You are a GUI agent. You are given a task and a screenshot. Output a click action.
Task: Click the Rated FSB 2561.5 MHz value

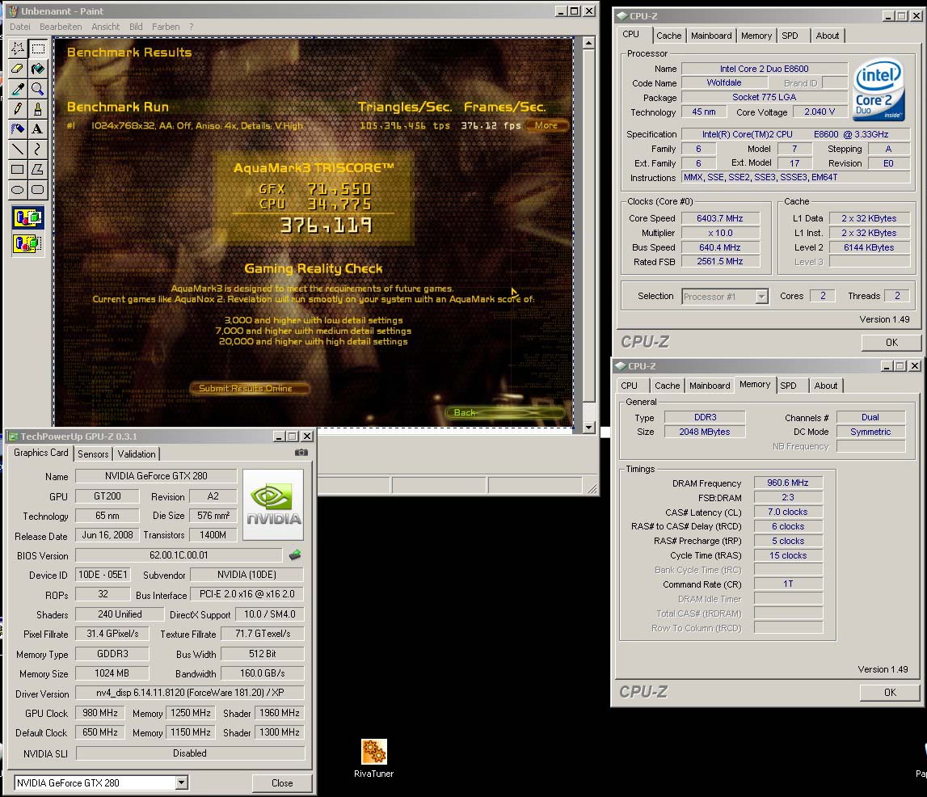click(x=719, y=261)
